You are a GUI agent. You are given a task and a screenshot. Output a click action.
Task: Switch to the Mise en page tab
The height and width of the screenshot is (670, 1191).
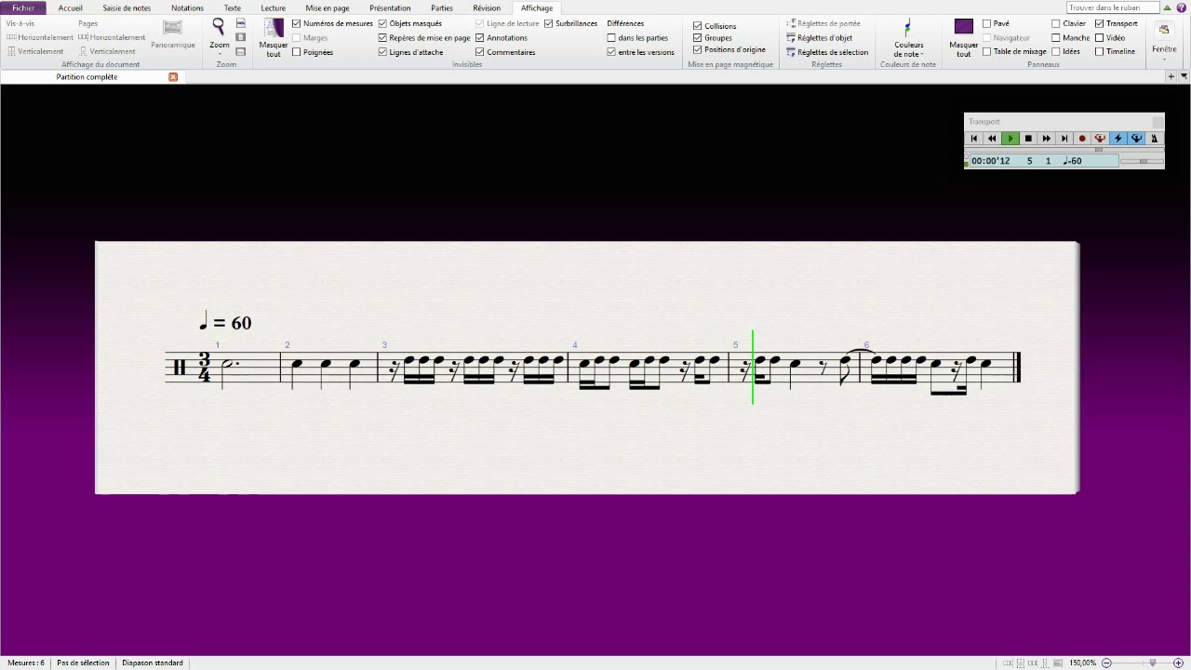click(x=328, y=7)
